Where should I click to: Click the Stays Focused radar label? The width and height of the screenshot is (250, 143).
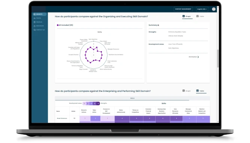pyautogui.click(x=83, y=69)
